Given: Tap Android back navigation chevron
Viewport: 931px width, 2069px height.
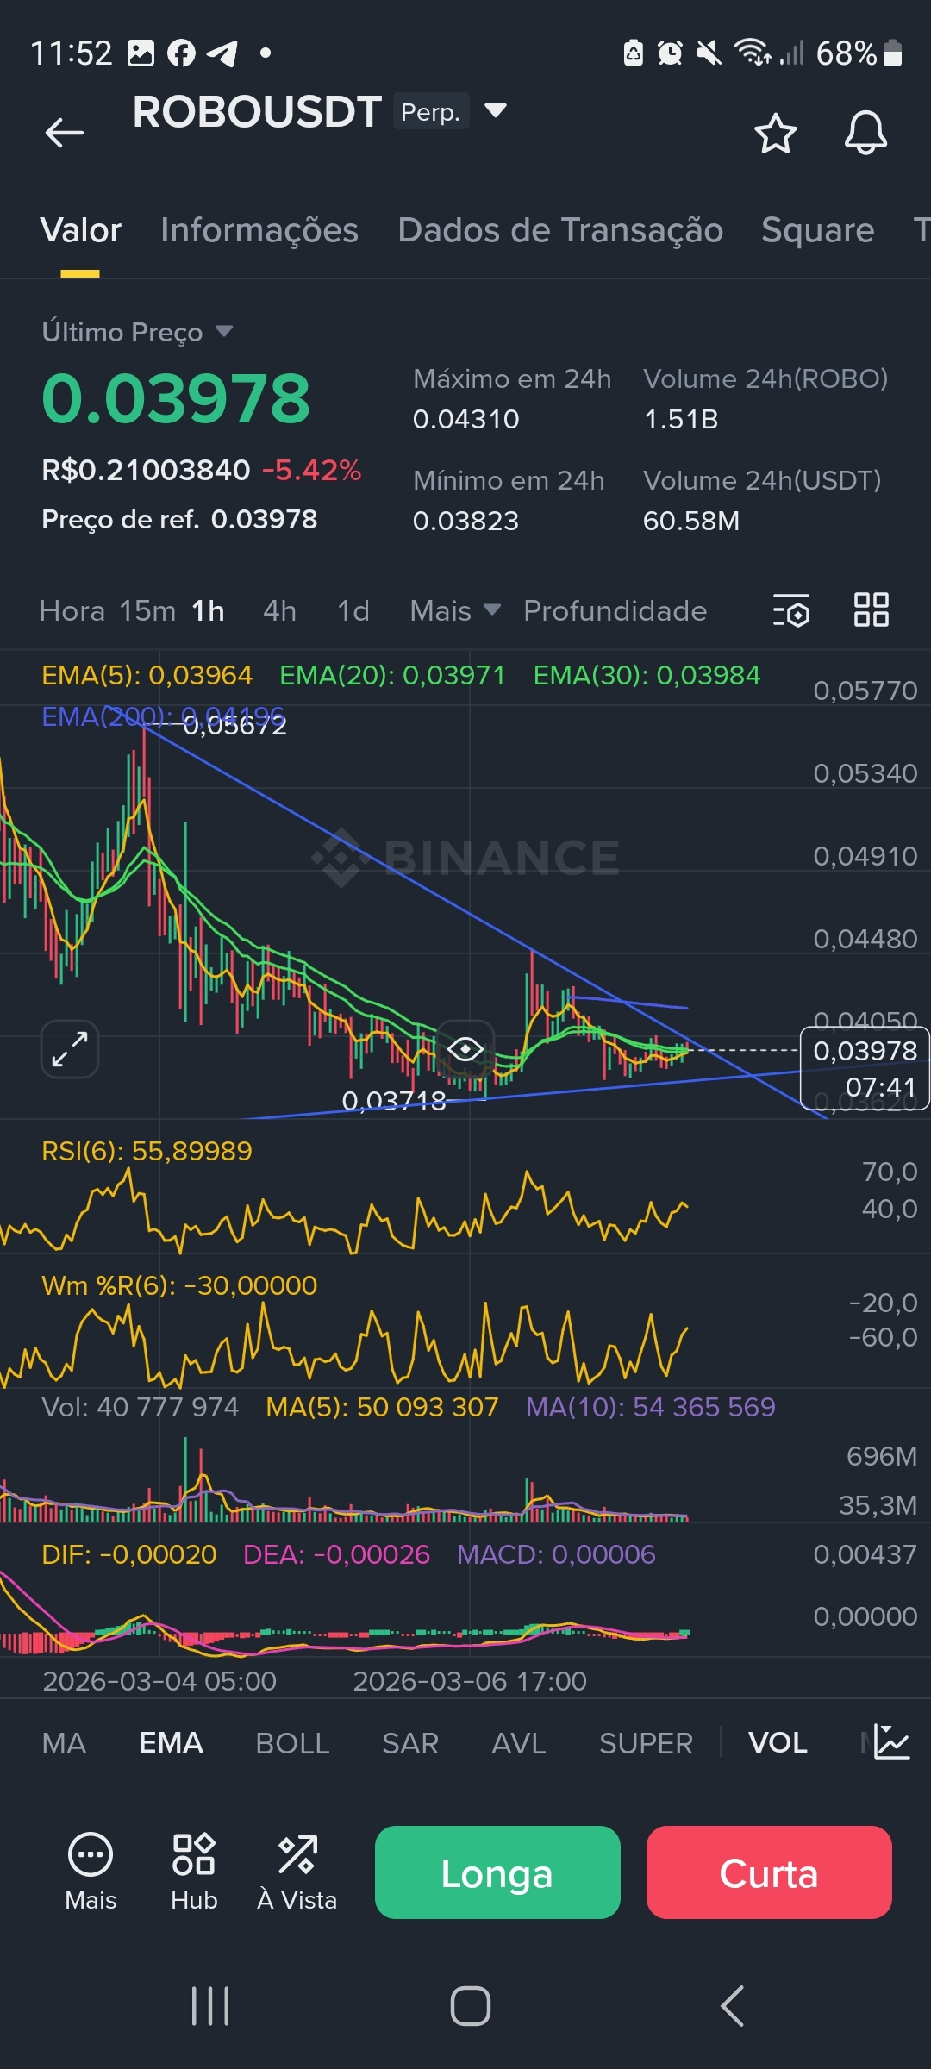Looking at the screenshot, I should [732, 2006].
